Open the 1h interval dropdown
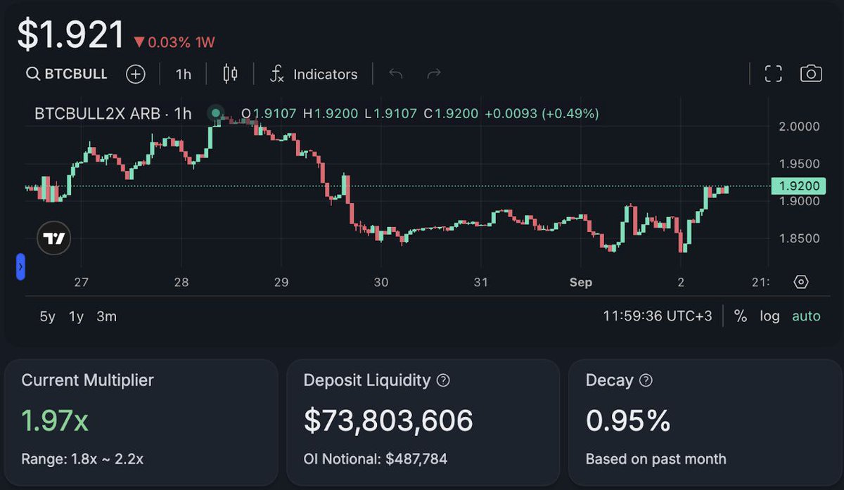This screenshot has width=844, height=490. point(183,74)
